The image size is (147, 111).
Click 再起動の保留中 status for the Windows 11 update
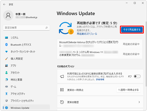click(x=131, y=54)
